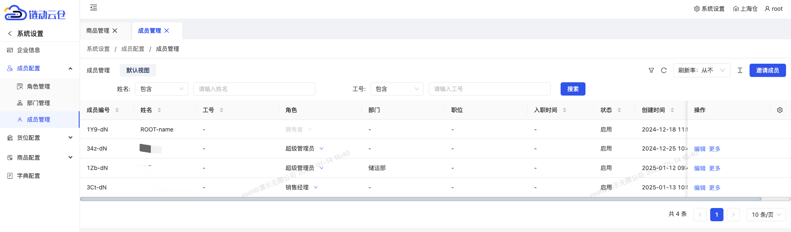Screen dimensions: 791x232
Task: Sort table by 入职时间 column
Action: pyautogui.click(x=564, y=110)
